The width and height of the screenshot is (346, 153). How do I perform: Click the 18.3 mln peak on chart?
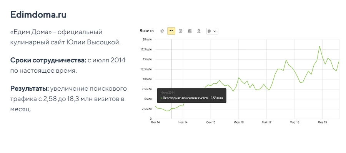(x=319, y=46)
